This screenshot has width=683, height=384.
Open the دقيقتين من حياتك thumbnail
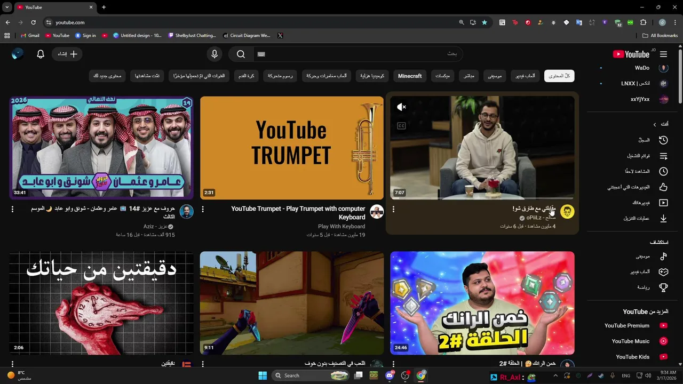101,303
